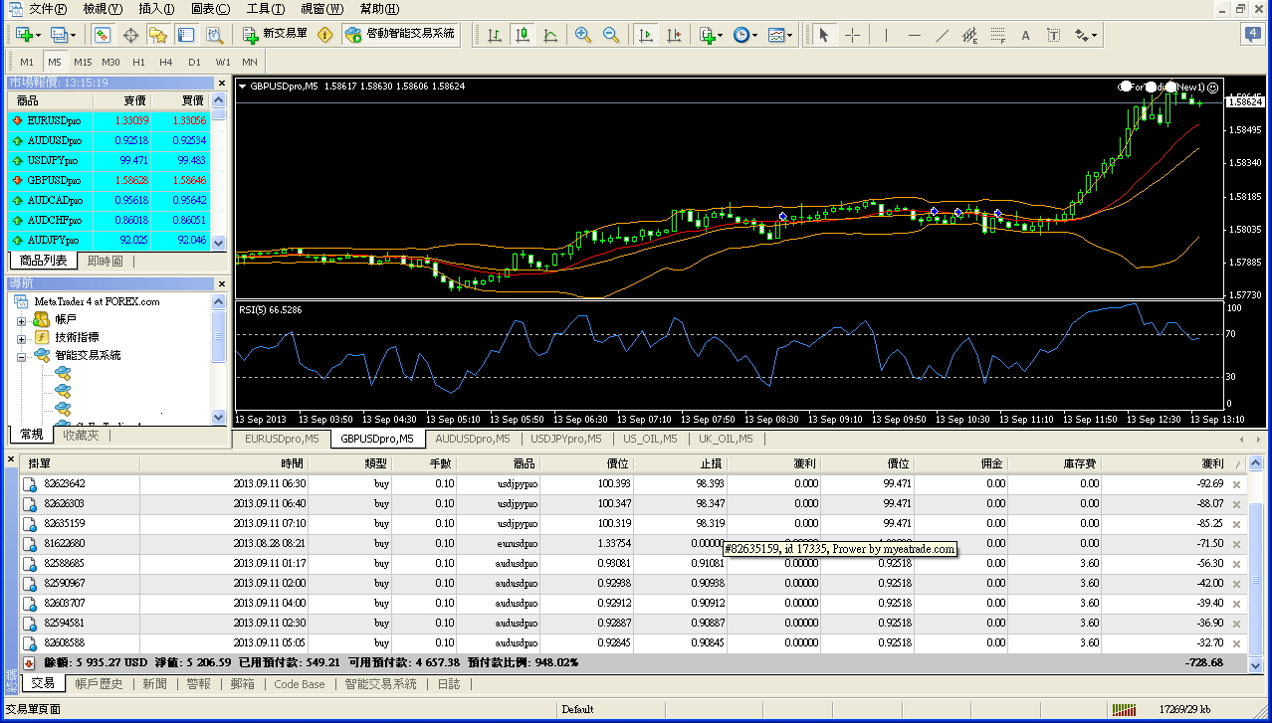Viewport: 1272px width, 723px height.
Task: Switch to the 帳戶歷史 terminal tab
Action: point(99,684)
